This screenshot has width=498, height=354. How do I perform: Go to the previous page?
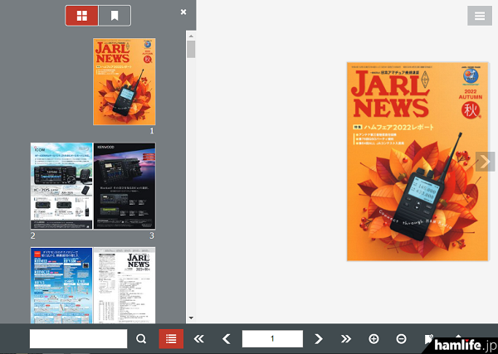226,338
